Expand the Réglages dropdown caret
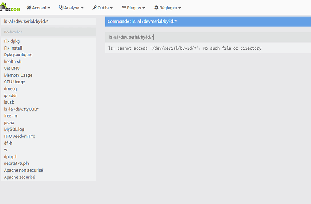The image size is (311, 204). (180, 8)
